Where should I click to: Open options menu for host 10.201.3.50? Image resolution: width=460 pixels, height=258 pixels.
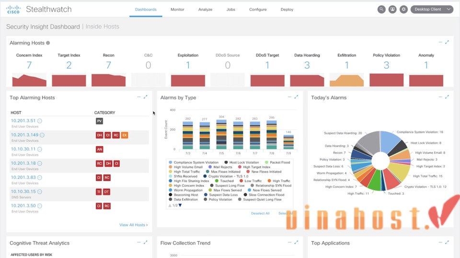click(40, 206)
